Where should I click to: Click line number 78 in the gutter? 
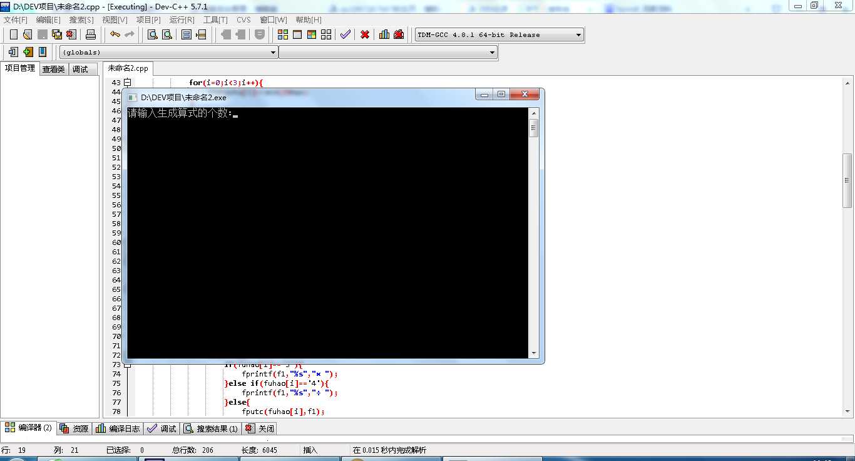click(116, 412)
